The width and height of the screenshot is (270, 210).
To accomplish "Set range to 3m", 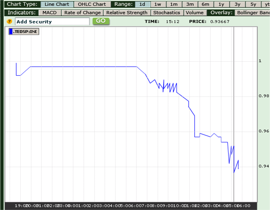I will coord(190,4).
